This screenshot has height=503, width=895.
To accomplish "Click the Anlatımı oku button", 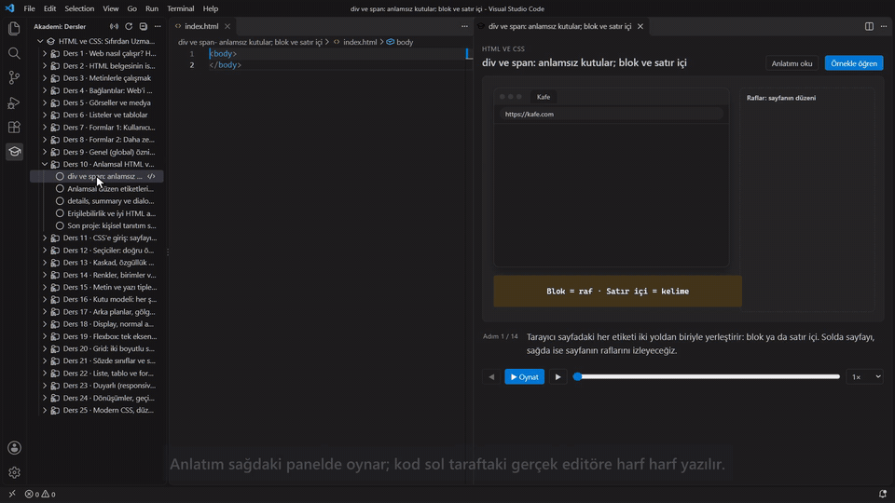I will click(792, 63).
